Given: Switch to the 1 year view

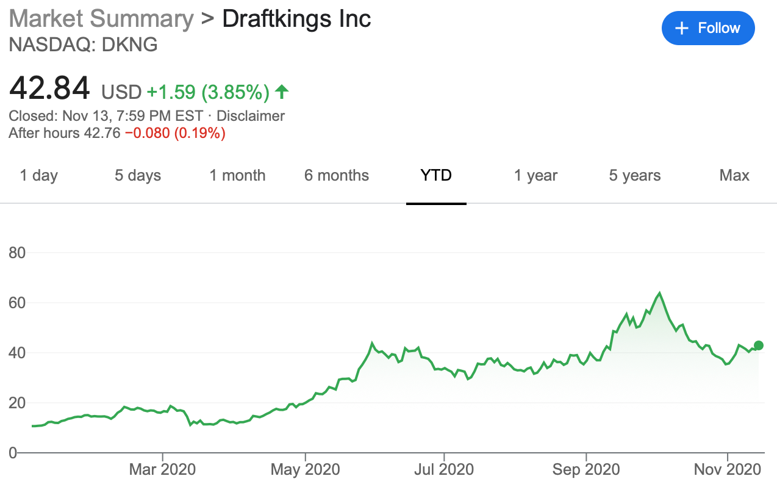Looking at the screenshot, I should click(x=535, y=175).
